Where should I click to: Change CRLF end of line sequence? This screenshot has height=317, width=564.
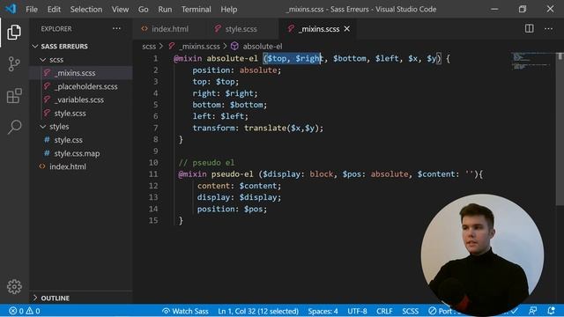[x=384, y=311]
